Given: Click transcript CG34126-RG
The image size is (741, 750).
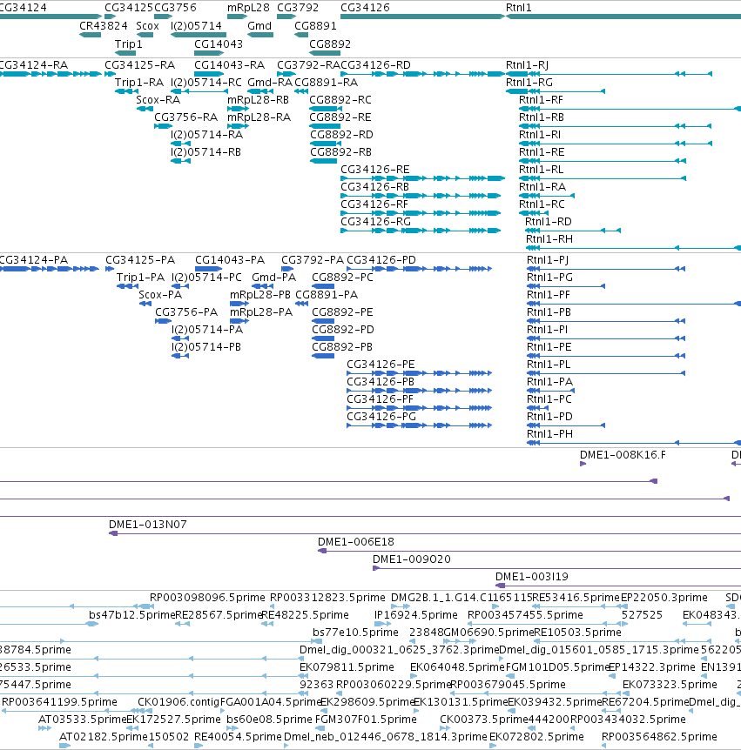Looking at the screenshot, I should (x=376, y=222).
